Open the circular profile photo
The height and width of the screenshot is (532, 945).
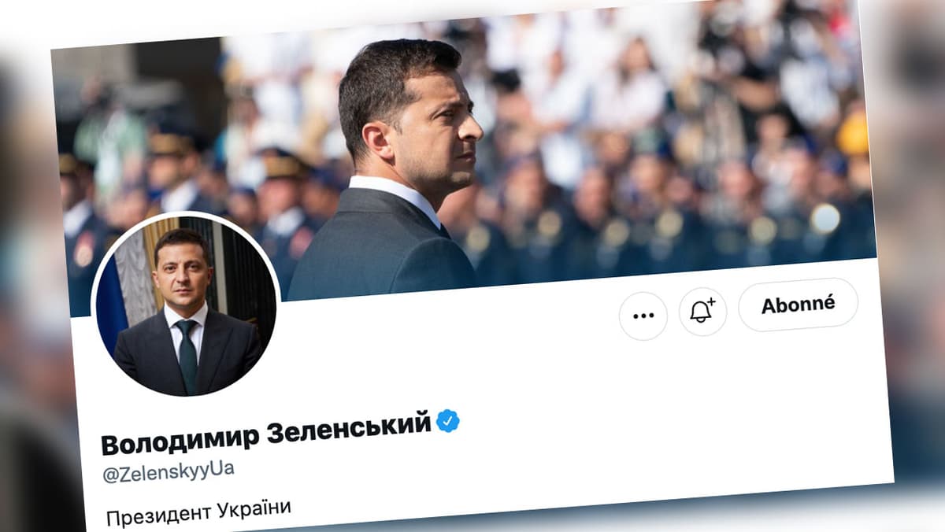click(x=185, y=304)
